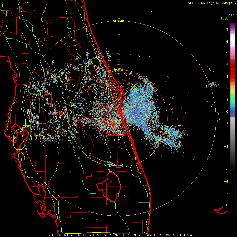Click the DZD product label above the scale
This screenshot has height=237, width=237.
231,16
